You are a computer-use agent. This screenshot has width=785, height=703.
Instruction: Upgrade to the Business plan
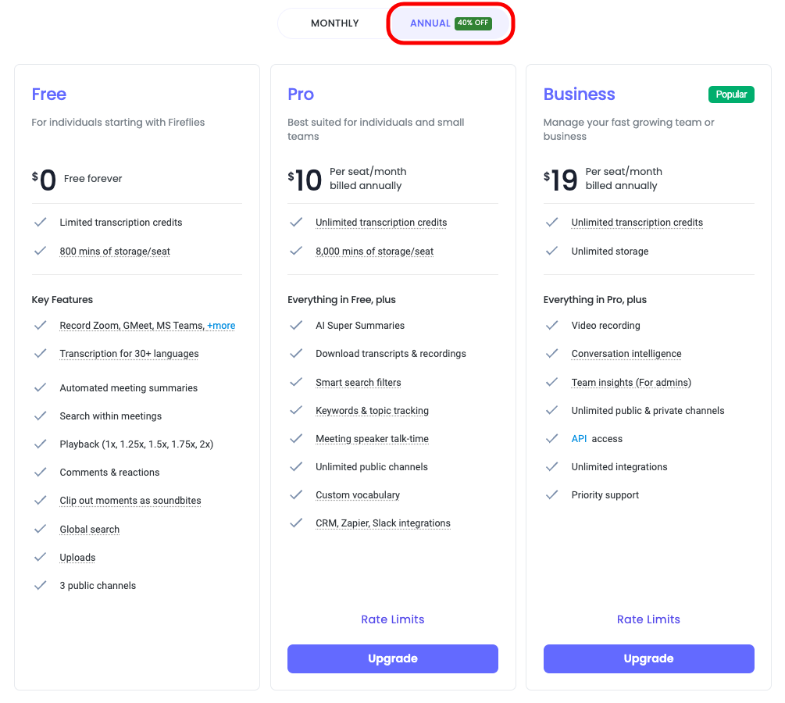(x=648, y=658)
